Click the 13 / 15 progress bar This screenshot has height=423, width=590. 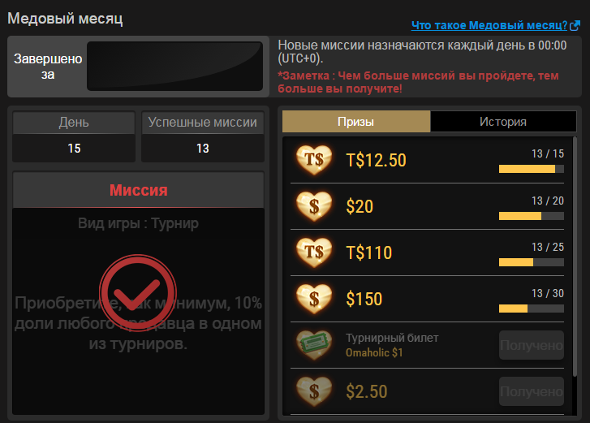[x=532, y=169]
